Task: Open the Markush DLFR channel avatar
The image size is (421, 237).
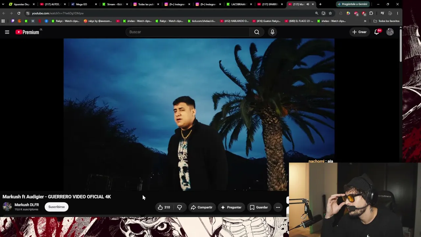Action: pyautogui.click(x=7, y=207)
